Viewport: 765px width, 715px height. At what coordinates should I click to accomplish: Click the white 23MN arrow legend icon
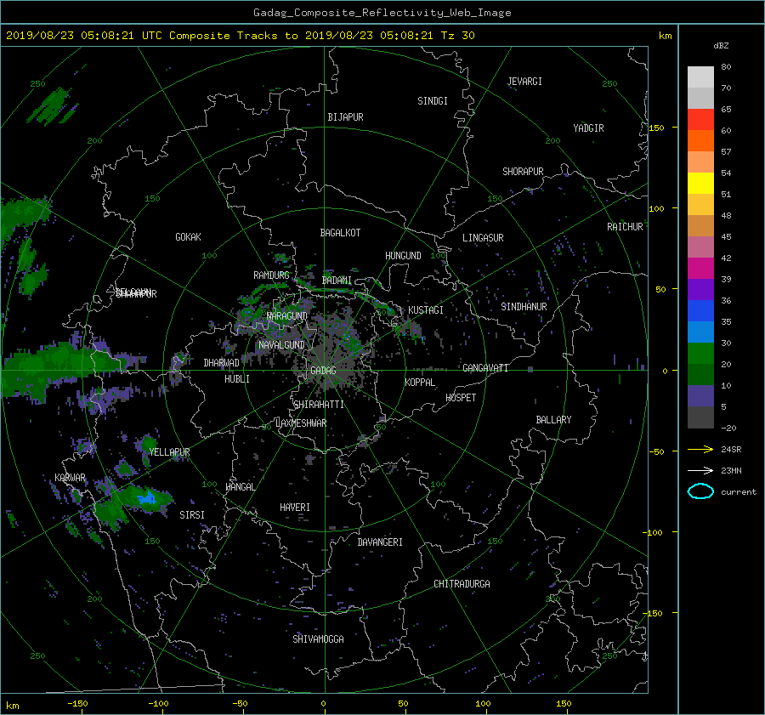coord(700,470)
